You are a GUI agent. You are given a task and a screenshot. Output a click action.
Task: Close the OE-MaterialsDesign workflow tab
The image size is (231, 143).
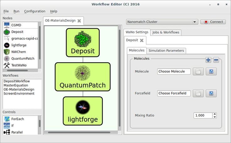[79, 21]
